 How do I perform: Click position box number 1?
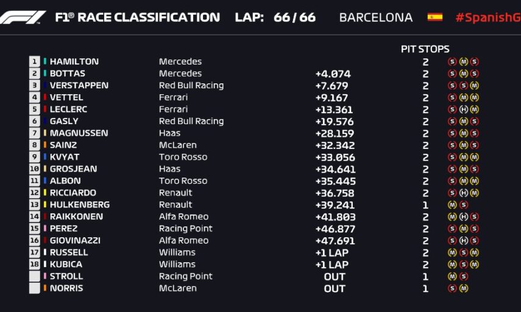point(34,61)
